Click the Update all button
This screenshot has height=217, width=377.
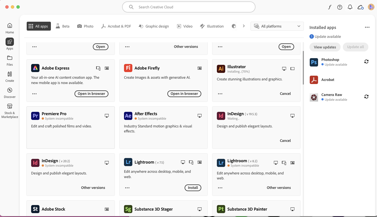tap(356, 47)
